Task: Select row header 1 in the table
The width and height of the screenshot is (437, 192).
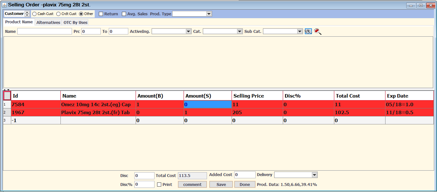Action: click(x=7, y=104)
